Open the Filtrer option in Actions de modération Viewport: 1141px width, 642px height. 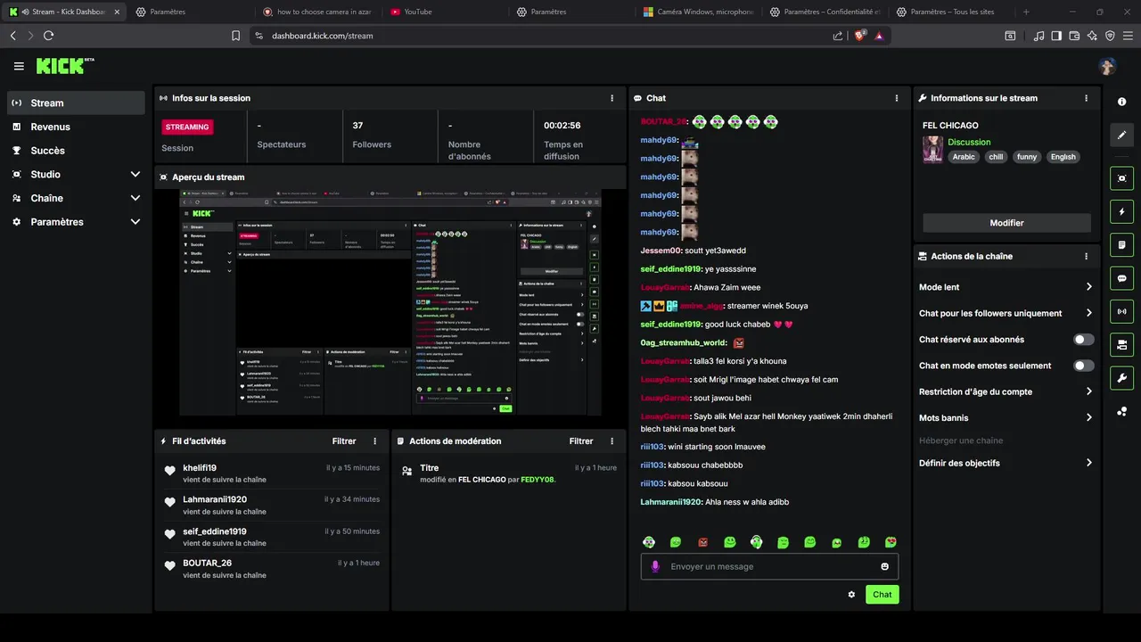581,441
